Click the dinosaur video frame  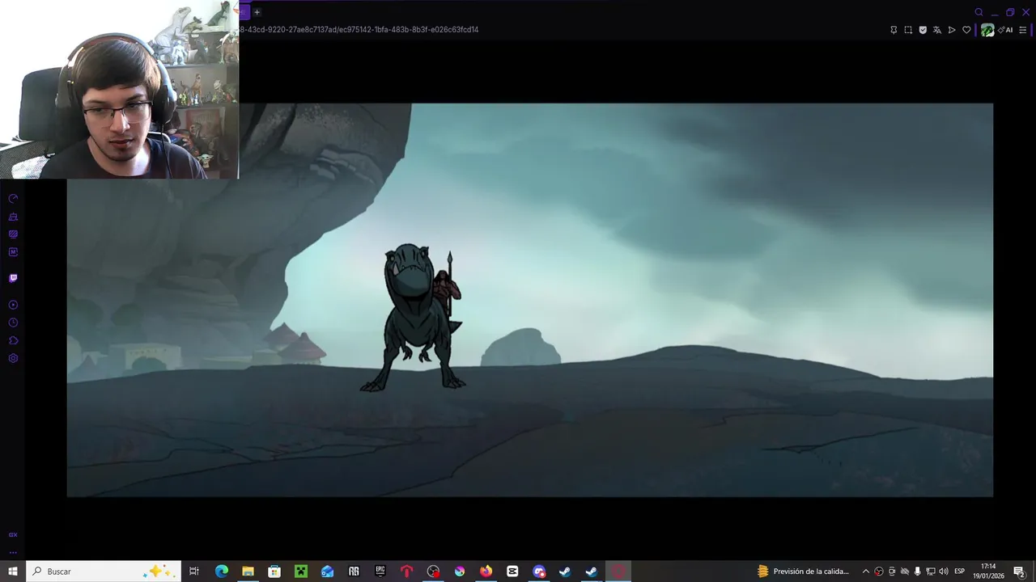tap(530, 300)
